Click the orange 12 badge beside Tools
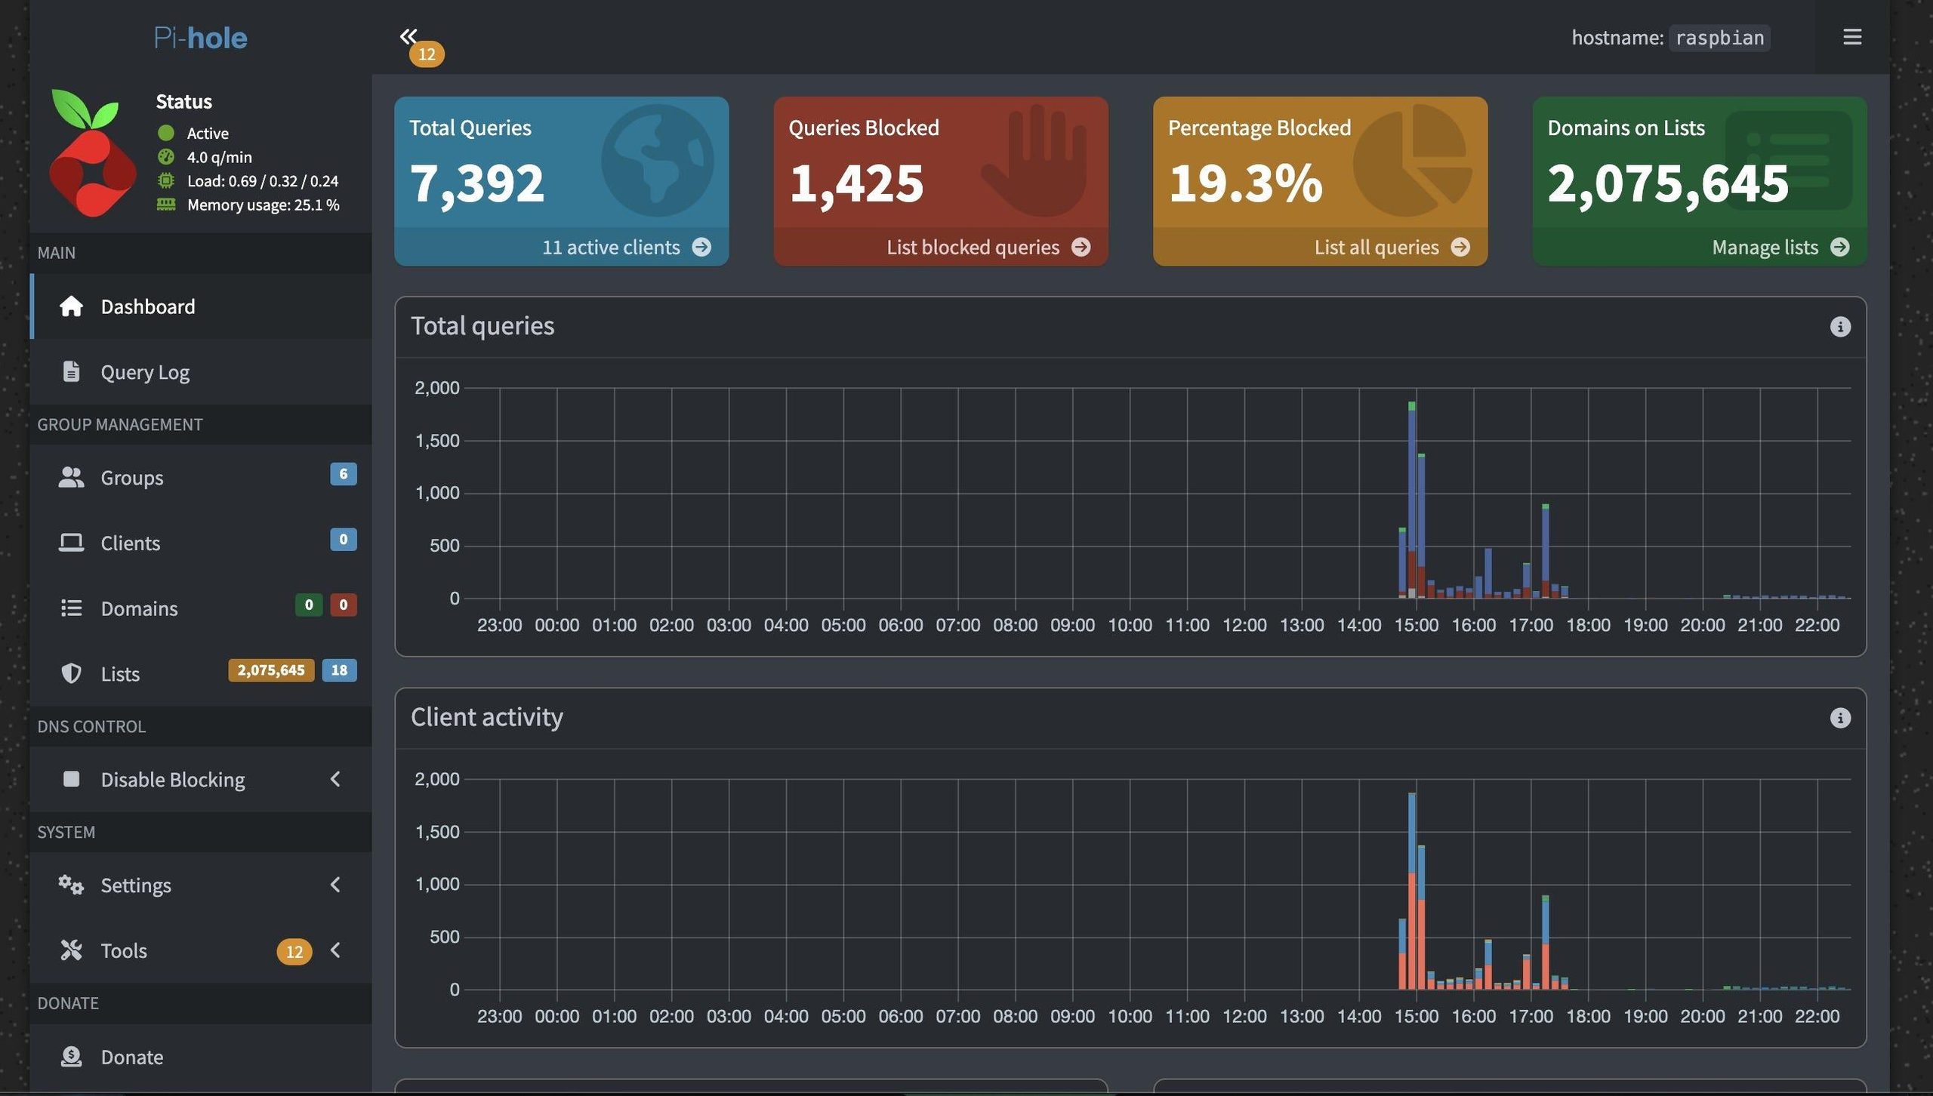Image resolution: width=1933 pixels, height=1096 pixels. [294, 951]
